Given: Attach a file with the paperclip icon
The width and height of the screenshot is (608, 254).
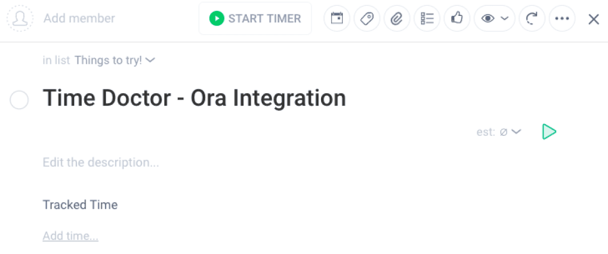Looking at the screenshot, I should pos(397,19).
